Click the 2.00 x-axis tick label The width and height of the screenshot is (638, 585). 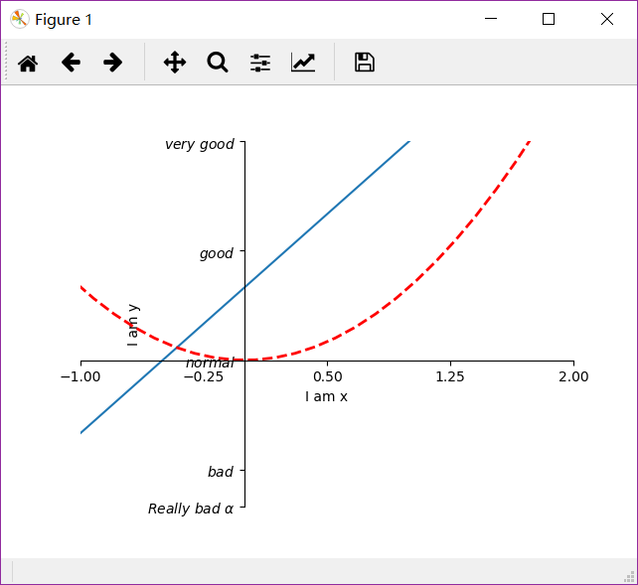pyautogui.click(x=573, y=376)
